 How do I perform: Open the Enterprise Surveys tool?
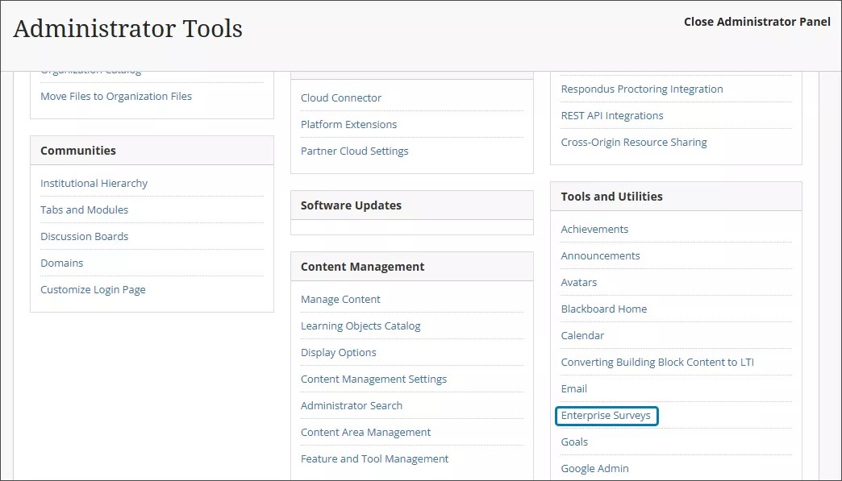click(x=606, y=416)
